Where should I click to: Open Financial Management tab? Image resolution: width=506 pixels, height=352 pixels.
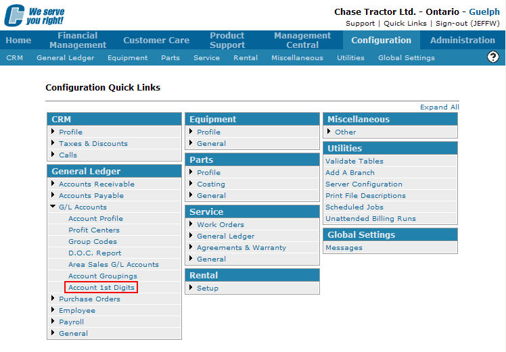pyautogui.click(x=78, y=40)
